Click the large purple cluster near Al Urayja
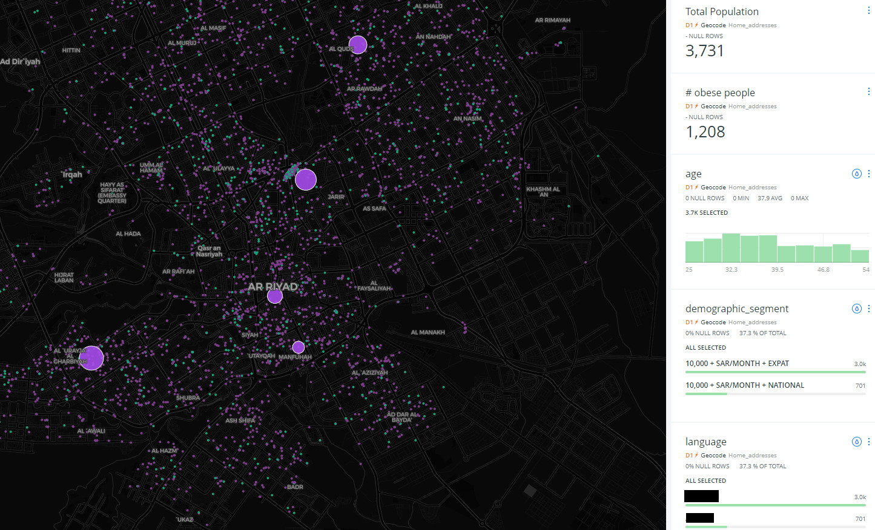The height and width of the screenshot is (530, 875). 91,358
